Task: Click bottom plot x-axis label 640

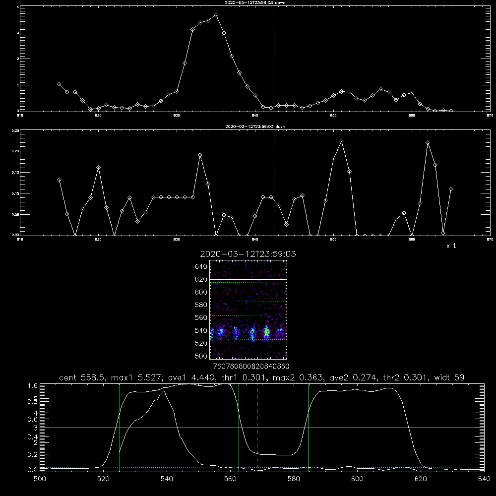Action: (x=484, y=479)
